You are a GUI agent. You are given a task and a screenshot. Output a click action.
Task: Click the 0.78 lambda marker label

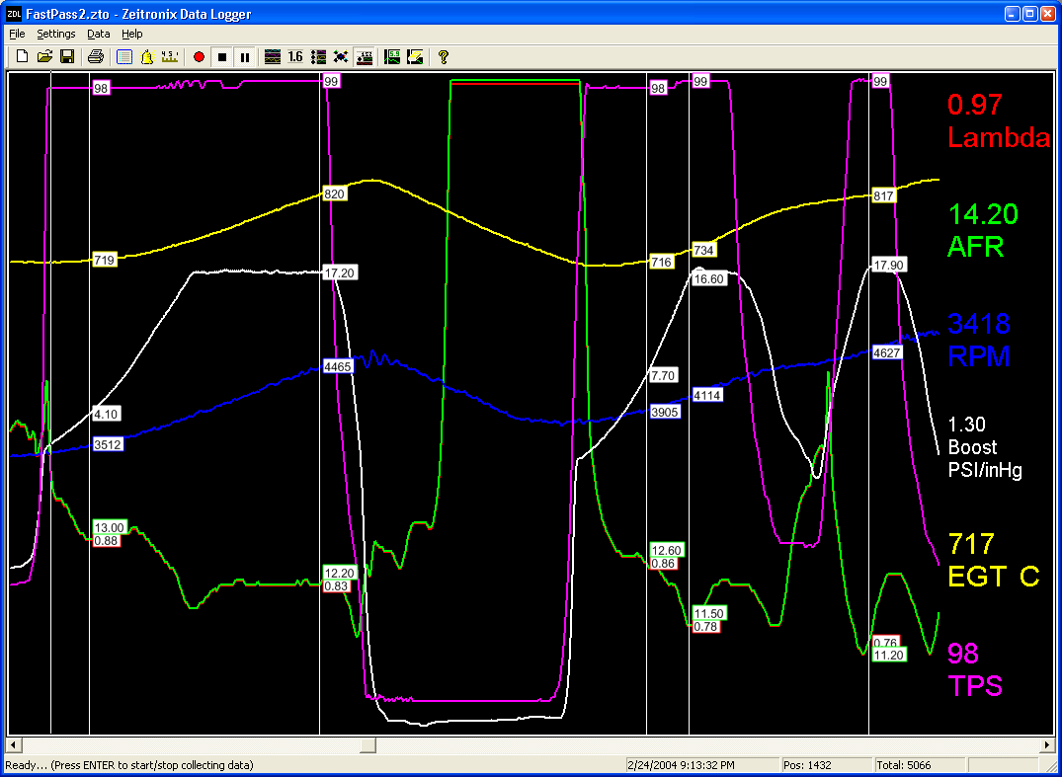[705, 627]
